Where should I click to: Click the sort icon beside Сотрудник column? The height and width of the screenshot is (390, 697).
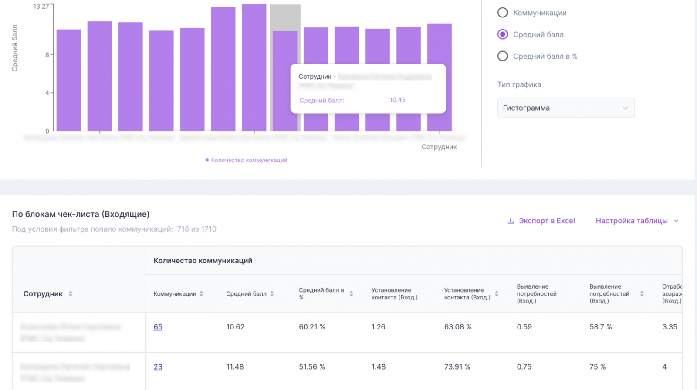tap(71, 294)
